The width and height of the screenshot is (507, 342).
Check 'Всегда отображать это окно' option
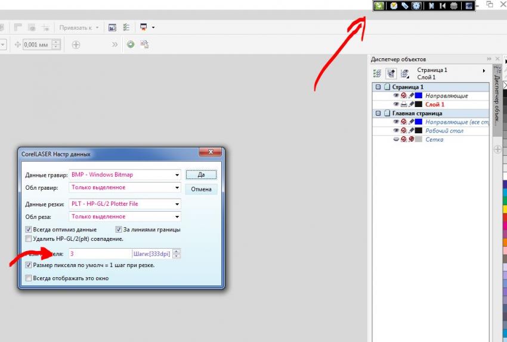[x=29, y=278]
